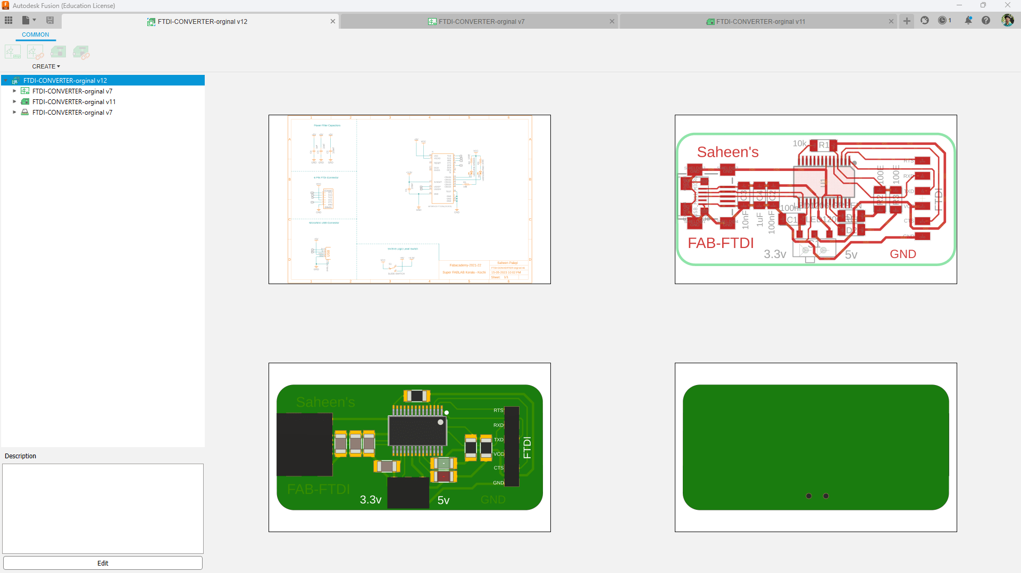Click inside the Description text box
Image resolution: width=1021 pixels, height=573 pixels.
pyautogui.click(x=103, y=508)
